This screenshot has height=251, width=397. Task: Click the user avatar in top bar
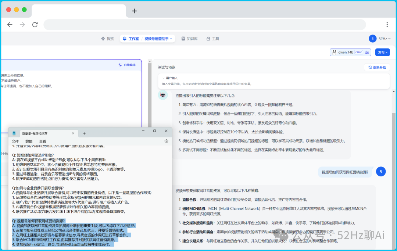pyautogui.click(x=372, y=39)
